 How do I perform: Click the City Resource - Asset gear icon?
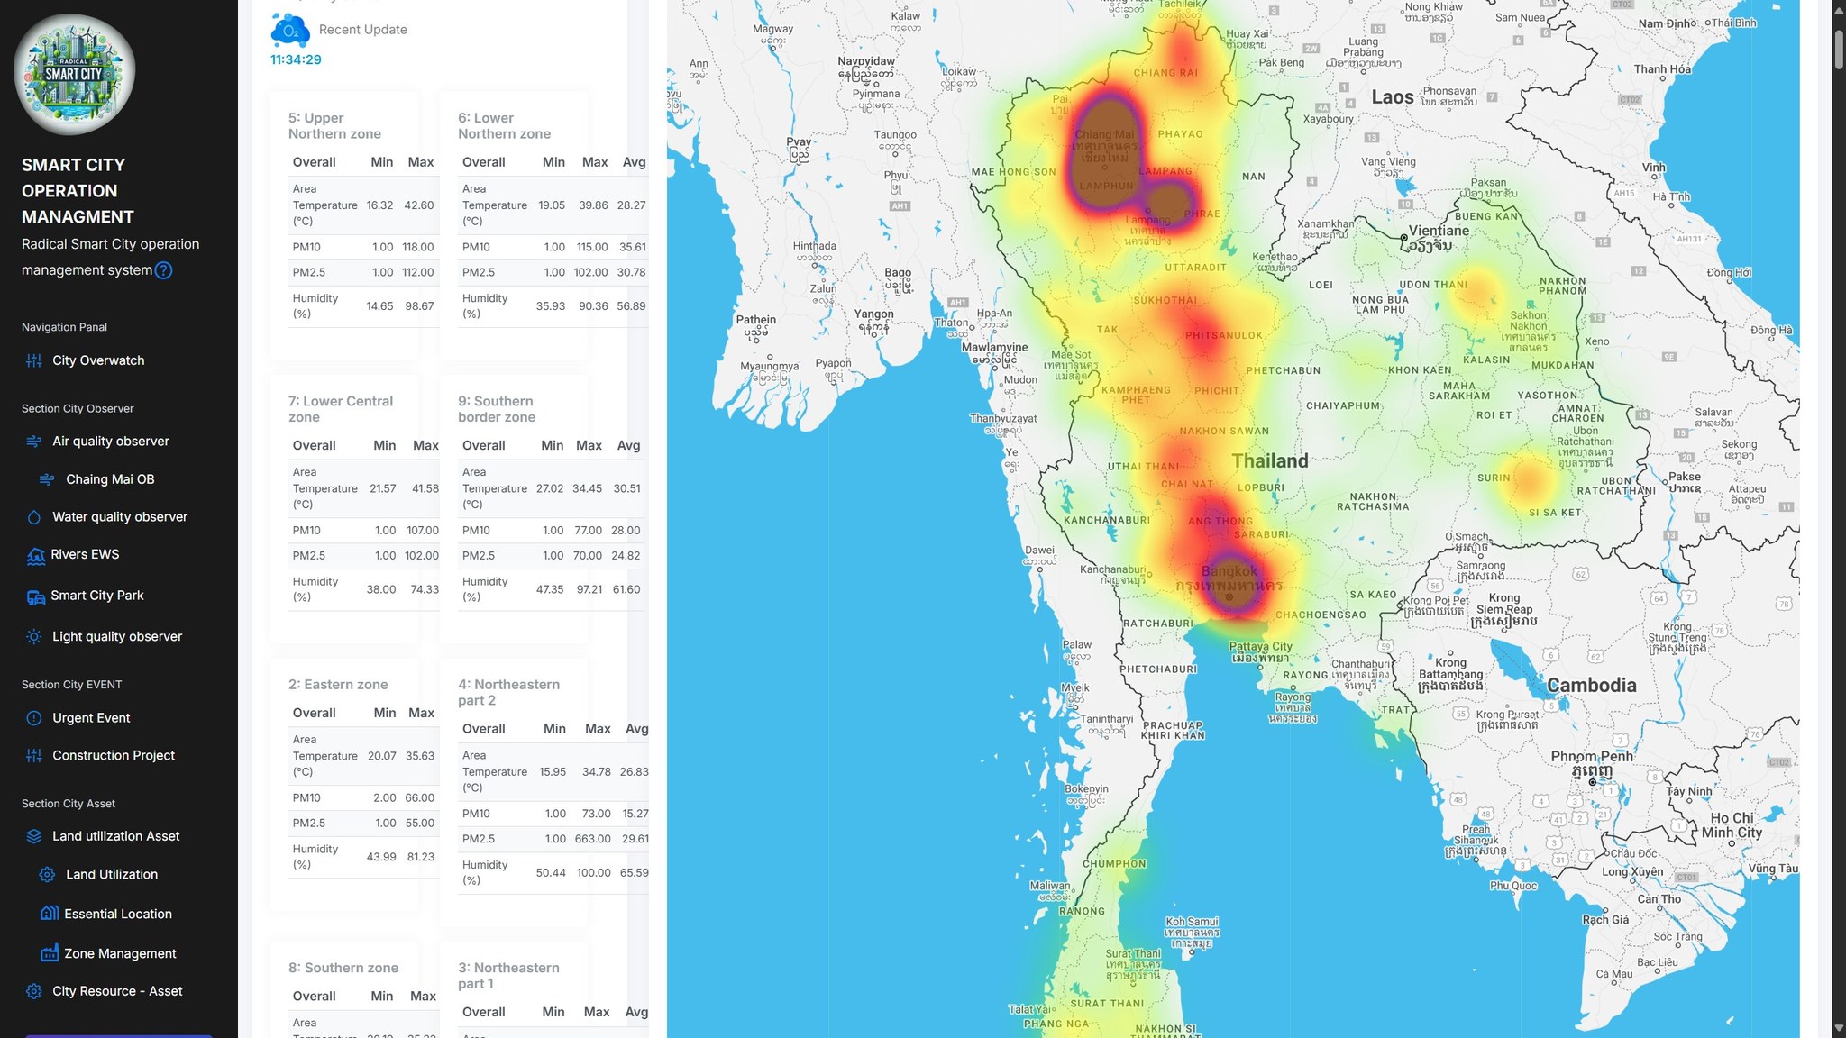(34, 991)
